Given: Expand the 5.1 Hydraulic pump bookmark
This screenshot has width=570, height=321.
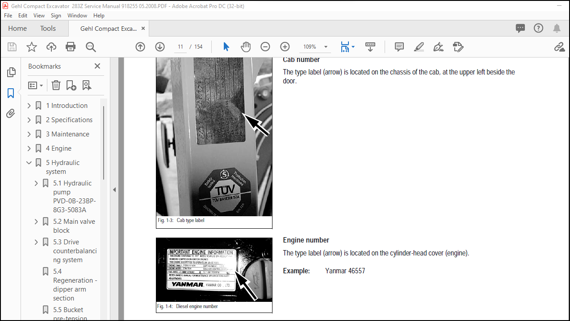Looking at the screenshot, I should [x=36, y=183].
